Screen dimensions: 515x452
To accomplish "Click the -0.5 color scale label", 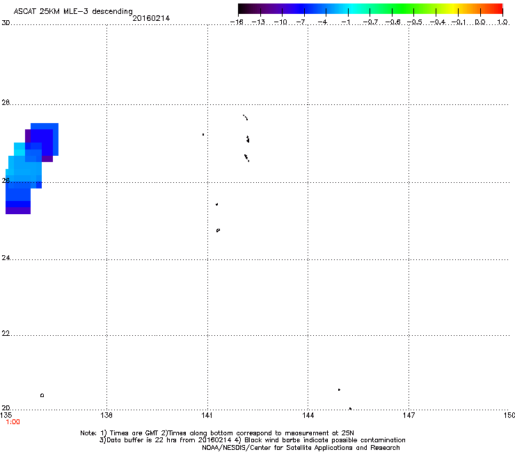I will pos(415,22).
